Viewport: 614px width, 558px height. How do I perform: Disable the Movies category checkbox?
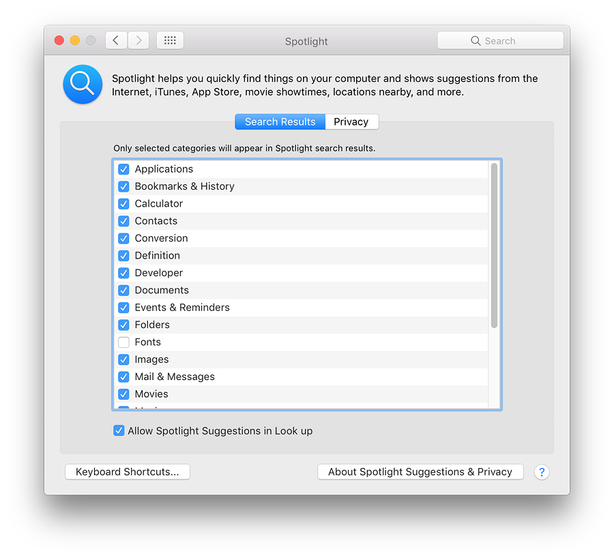click(x=123, y=394)
